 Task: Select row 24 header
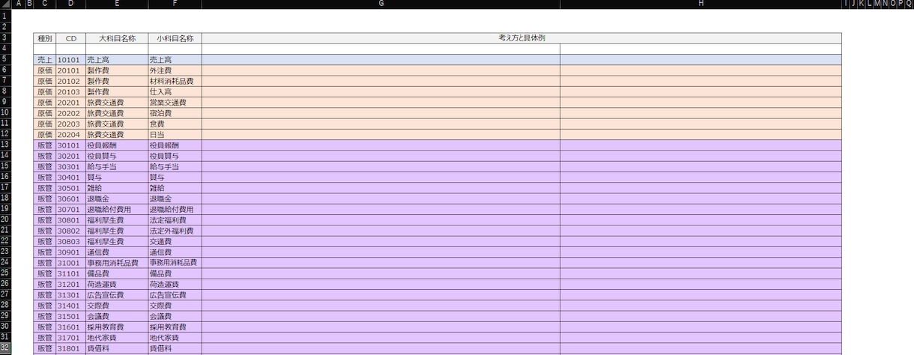pyautogui.click(x=4, y=263)
